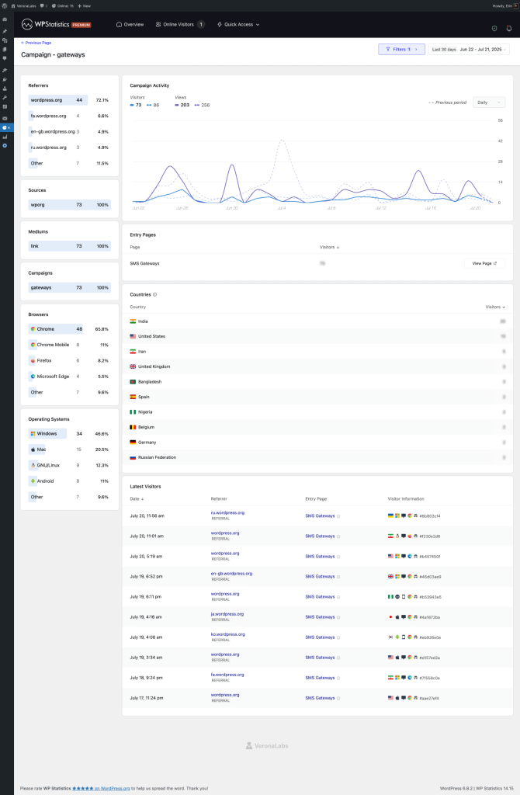
Task: Open the envelope mail icon in the sidebar
Action: [x=5, y=119]
